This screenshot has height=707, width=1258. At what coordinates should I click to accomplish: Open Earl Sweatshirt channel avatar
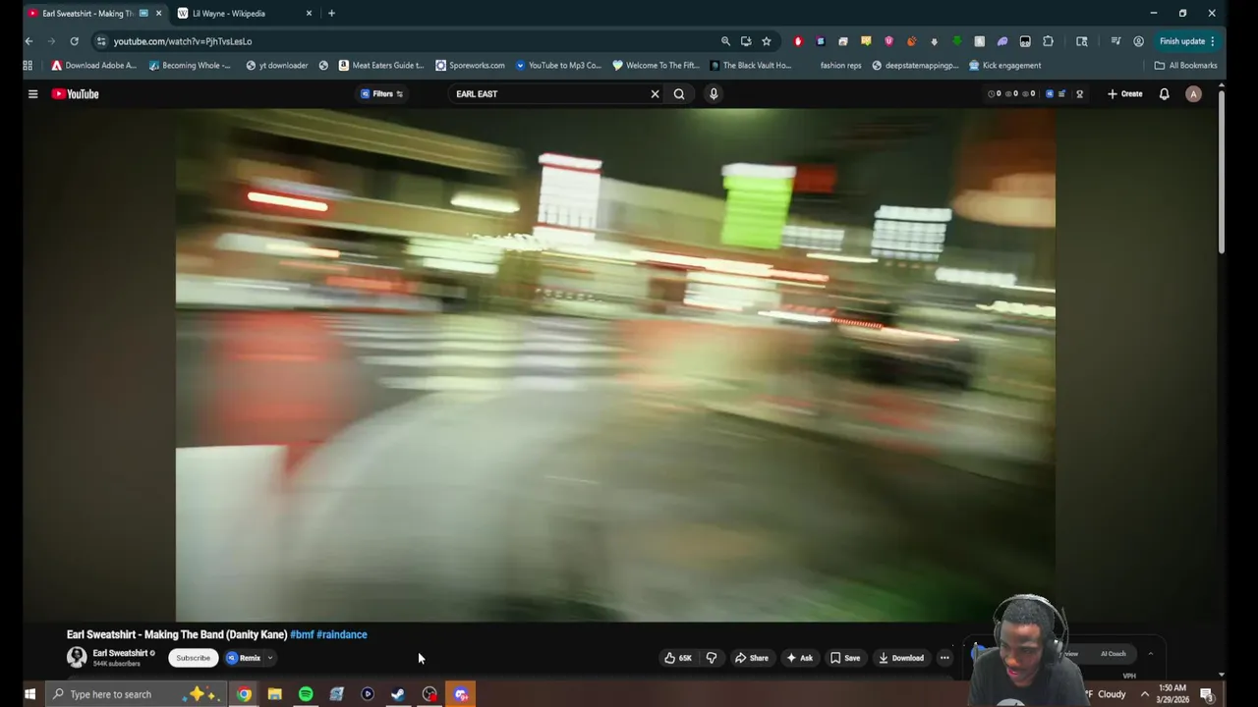(x=77, y=658)
